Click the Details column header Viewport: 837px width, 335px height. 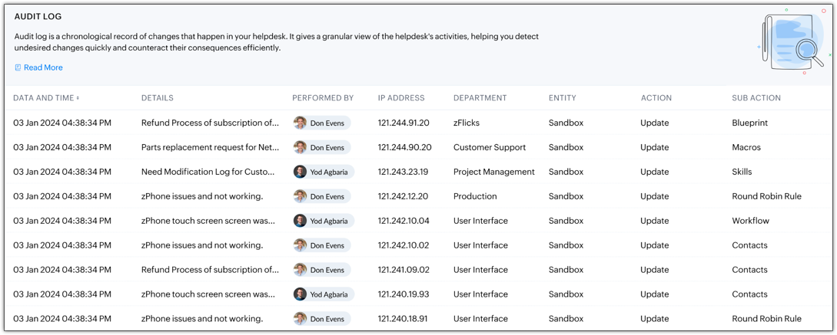tap(158, 98)
